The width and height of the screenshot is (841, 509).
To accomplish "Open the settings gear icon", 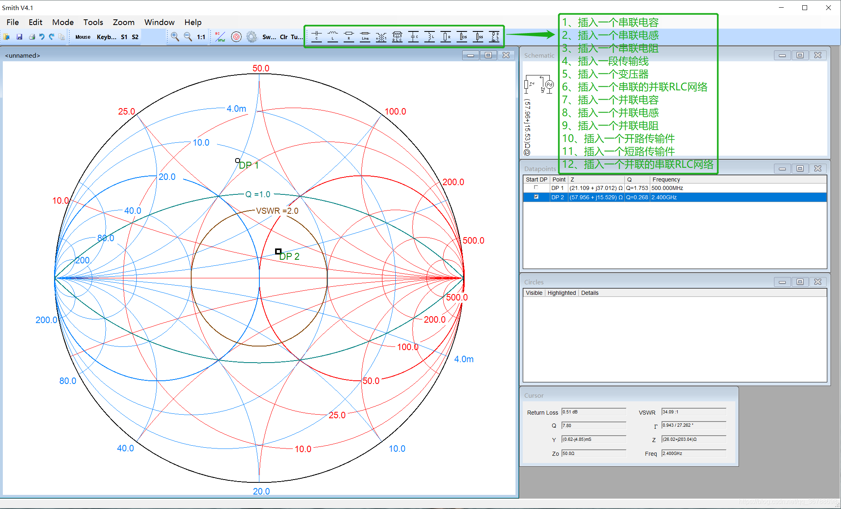I will [252, 37].
